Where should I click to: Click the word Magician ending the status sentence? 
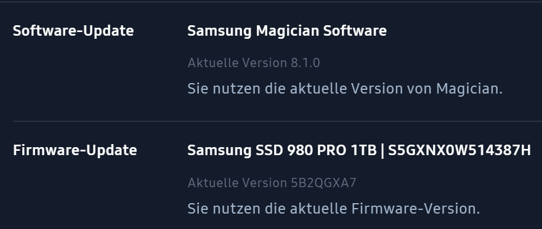coord(469,89)
